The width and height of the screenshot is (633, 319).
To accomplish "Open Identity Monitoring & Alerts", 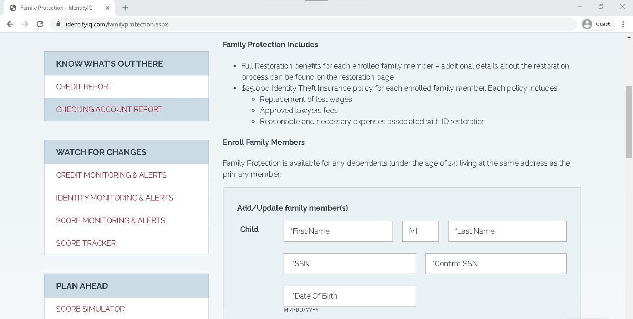I will 114,198.
